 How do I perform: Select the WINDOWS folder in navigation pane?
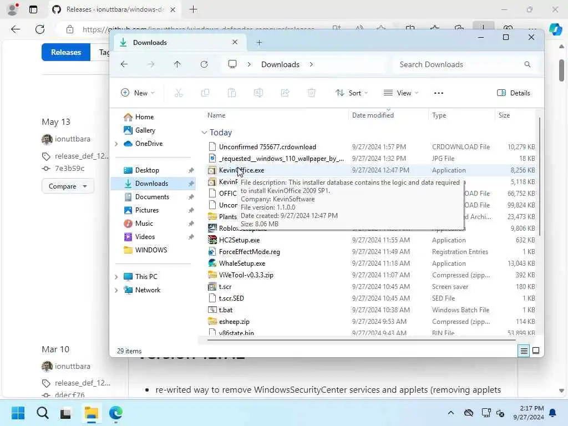pos(151,250)
